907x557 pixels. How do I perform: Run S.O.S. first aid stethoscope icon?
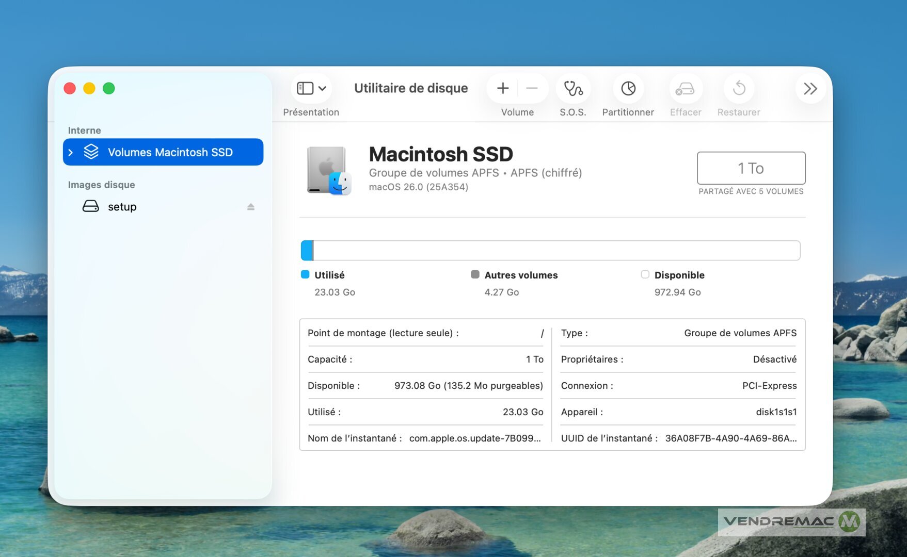click(x=573, y=89)
